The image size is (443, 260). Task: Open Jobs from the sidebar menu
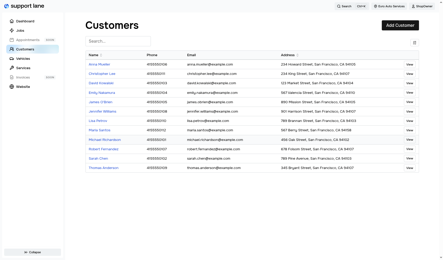(20, 30)
